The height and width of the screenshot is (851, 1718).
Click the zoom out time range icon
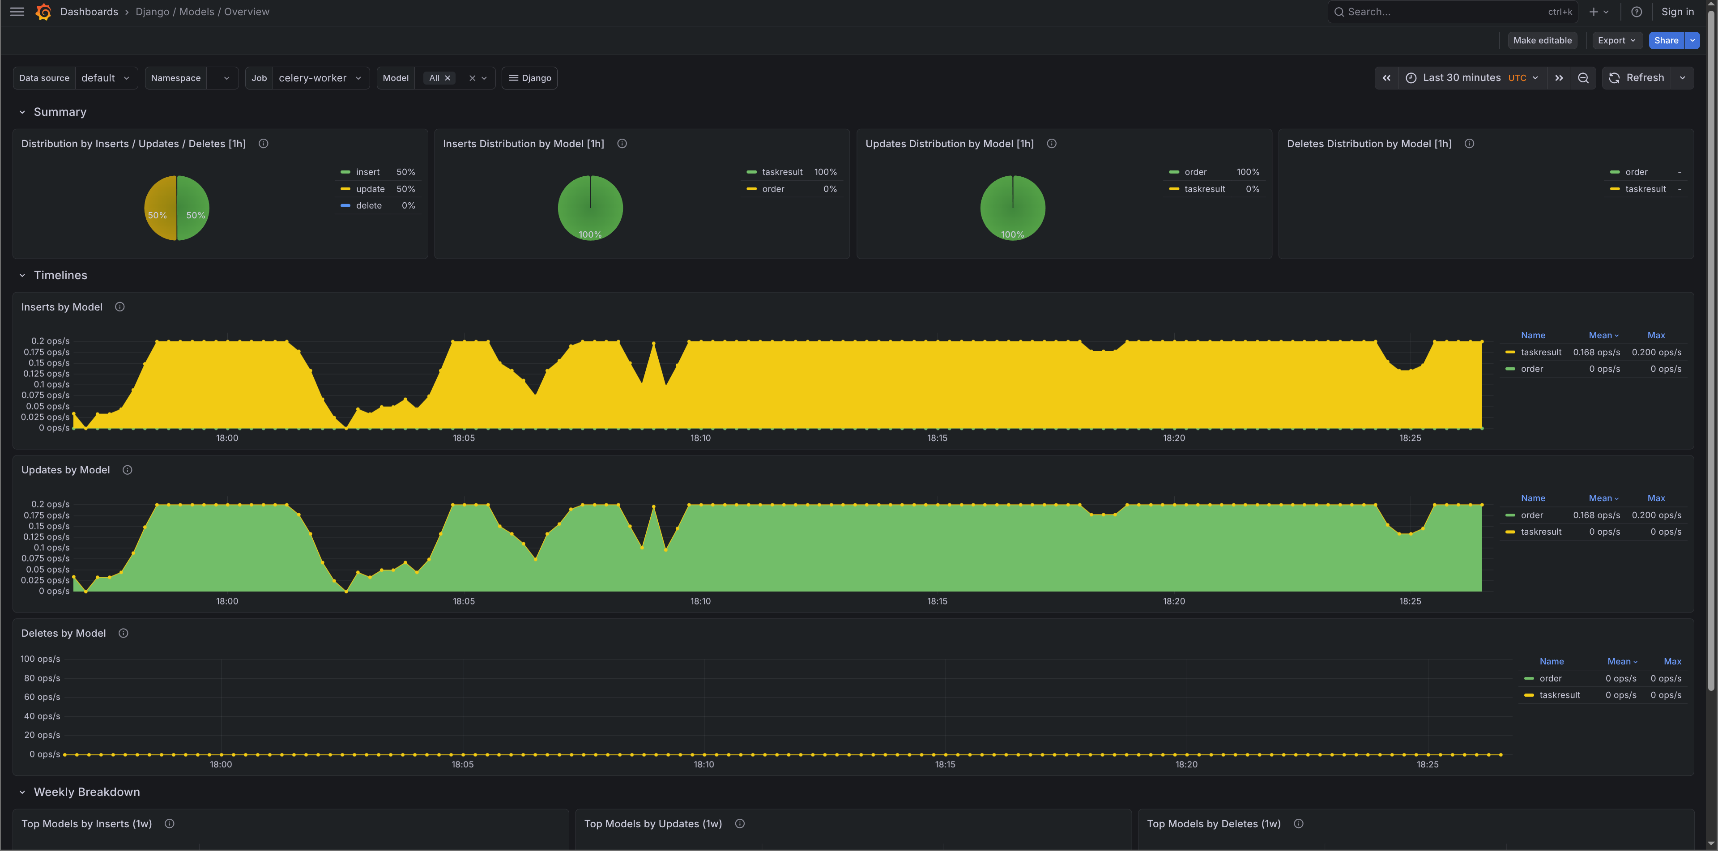pos(1582,78)
